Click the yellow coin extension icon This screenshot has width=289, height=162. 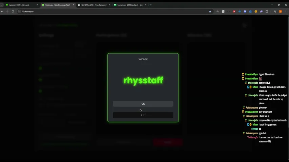tap(256, 11)
